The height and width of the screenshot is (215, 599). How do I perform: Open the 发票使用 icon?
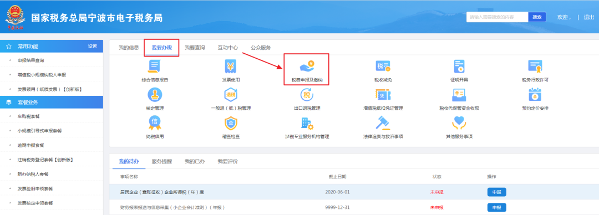pyautogui.click(x=231, y=67)
